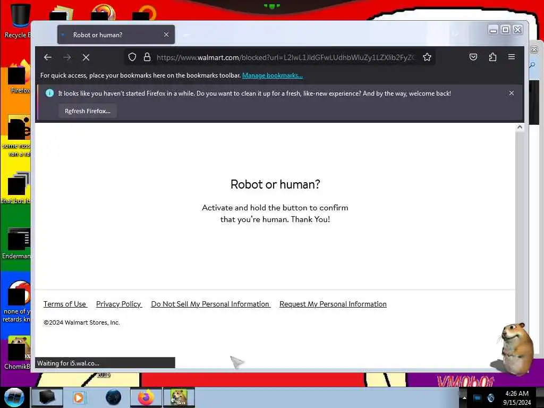
Task: Dismiss the Firefox refresh notification bar
Action: pyautogui.click(x=512, y=93)
